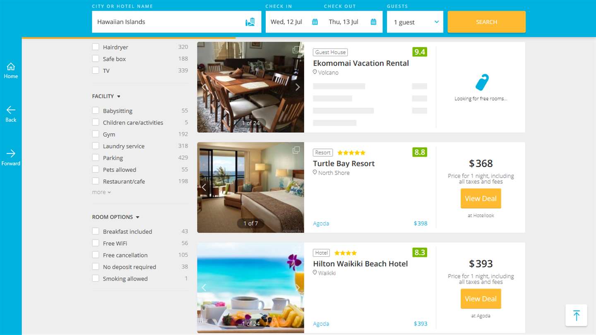The width and height of the screenshot is (596, 335).
Task: Click the Forward arrow icon
Action: pos(11,153)
